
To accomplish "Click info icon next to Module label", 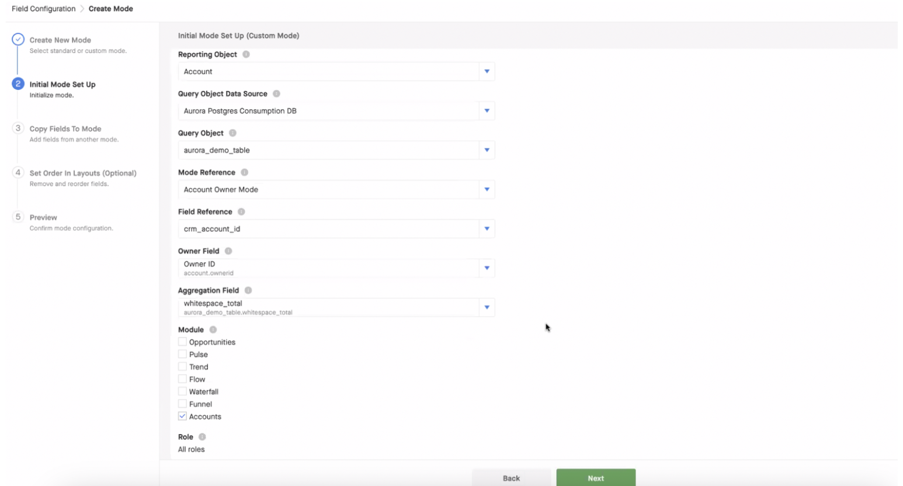I will click(213, 329).
